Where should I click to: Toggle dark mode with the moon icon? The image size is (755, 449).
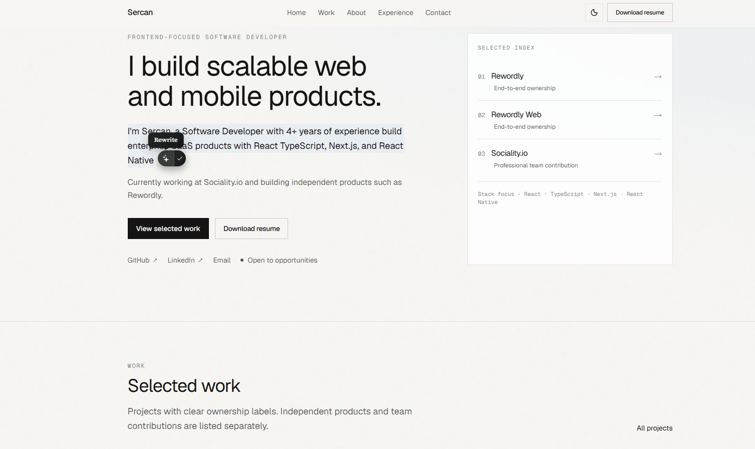(x=594, y=13)
